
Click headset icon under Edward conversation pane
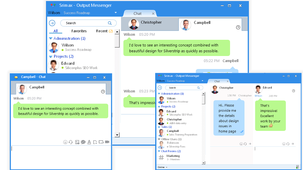288,144
